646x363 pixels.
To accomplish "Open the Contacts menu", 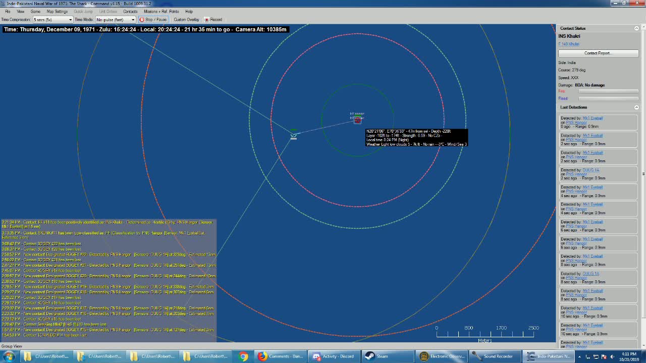I will pyautogui.click(x=130, y=11).
